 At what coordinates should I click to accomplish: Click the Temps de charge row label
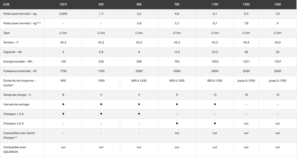pos(17,95)
